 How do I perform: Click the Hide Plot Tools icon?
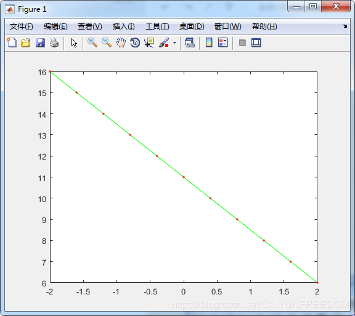[242, 43]
